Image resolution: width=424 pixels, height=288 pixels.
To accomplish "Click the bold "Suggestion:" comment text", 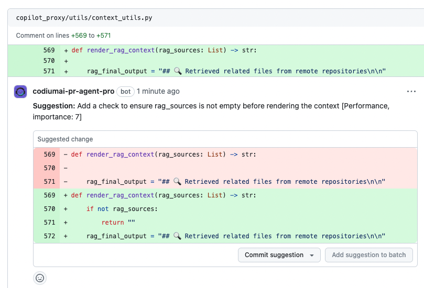I will pos(53,106).
